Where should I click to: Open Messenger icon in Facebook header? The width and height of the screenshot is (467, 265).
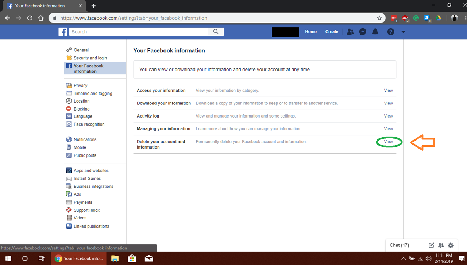(x=363, y=32)
